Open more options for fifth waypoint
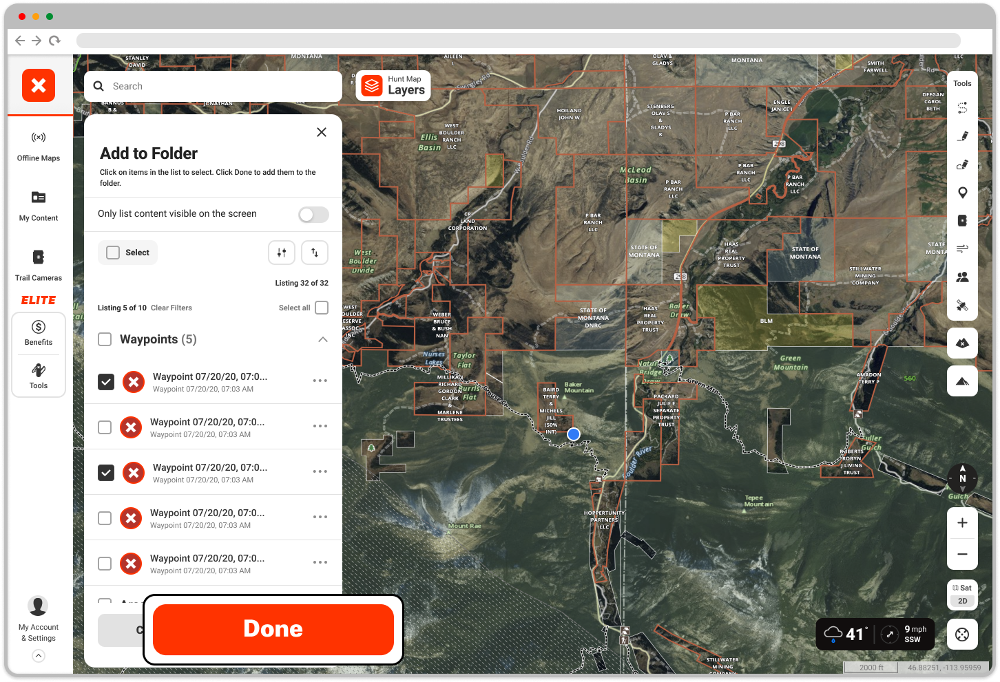 pyautogui.click(x=320, y=562)
